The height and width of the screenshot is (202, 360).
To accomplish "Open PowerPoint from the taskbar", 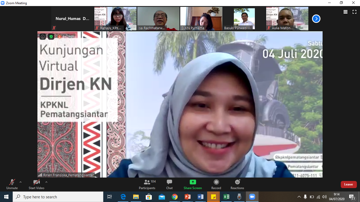I will point(188,197).
